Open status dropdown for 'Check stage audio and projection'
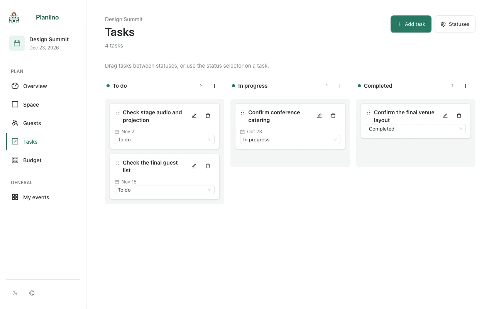Image resolution: width=494 pixels, height=309 pixels. click(x=164, y=140)
